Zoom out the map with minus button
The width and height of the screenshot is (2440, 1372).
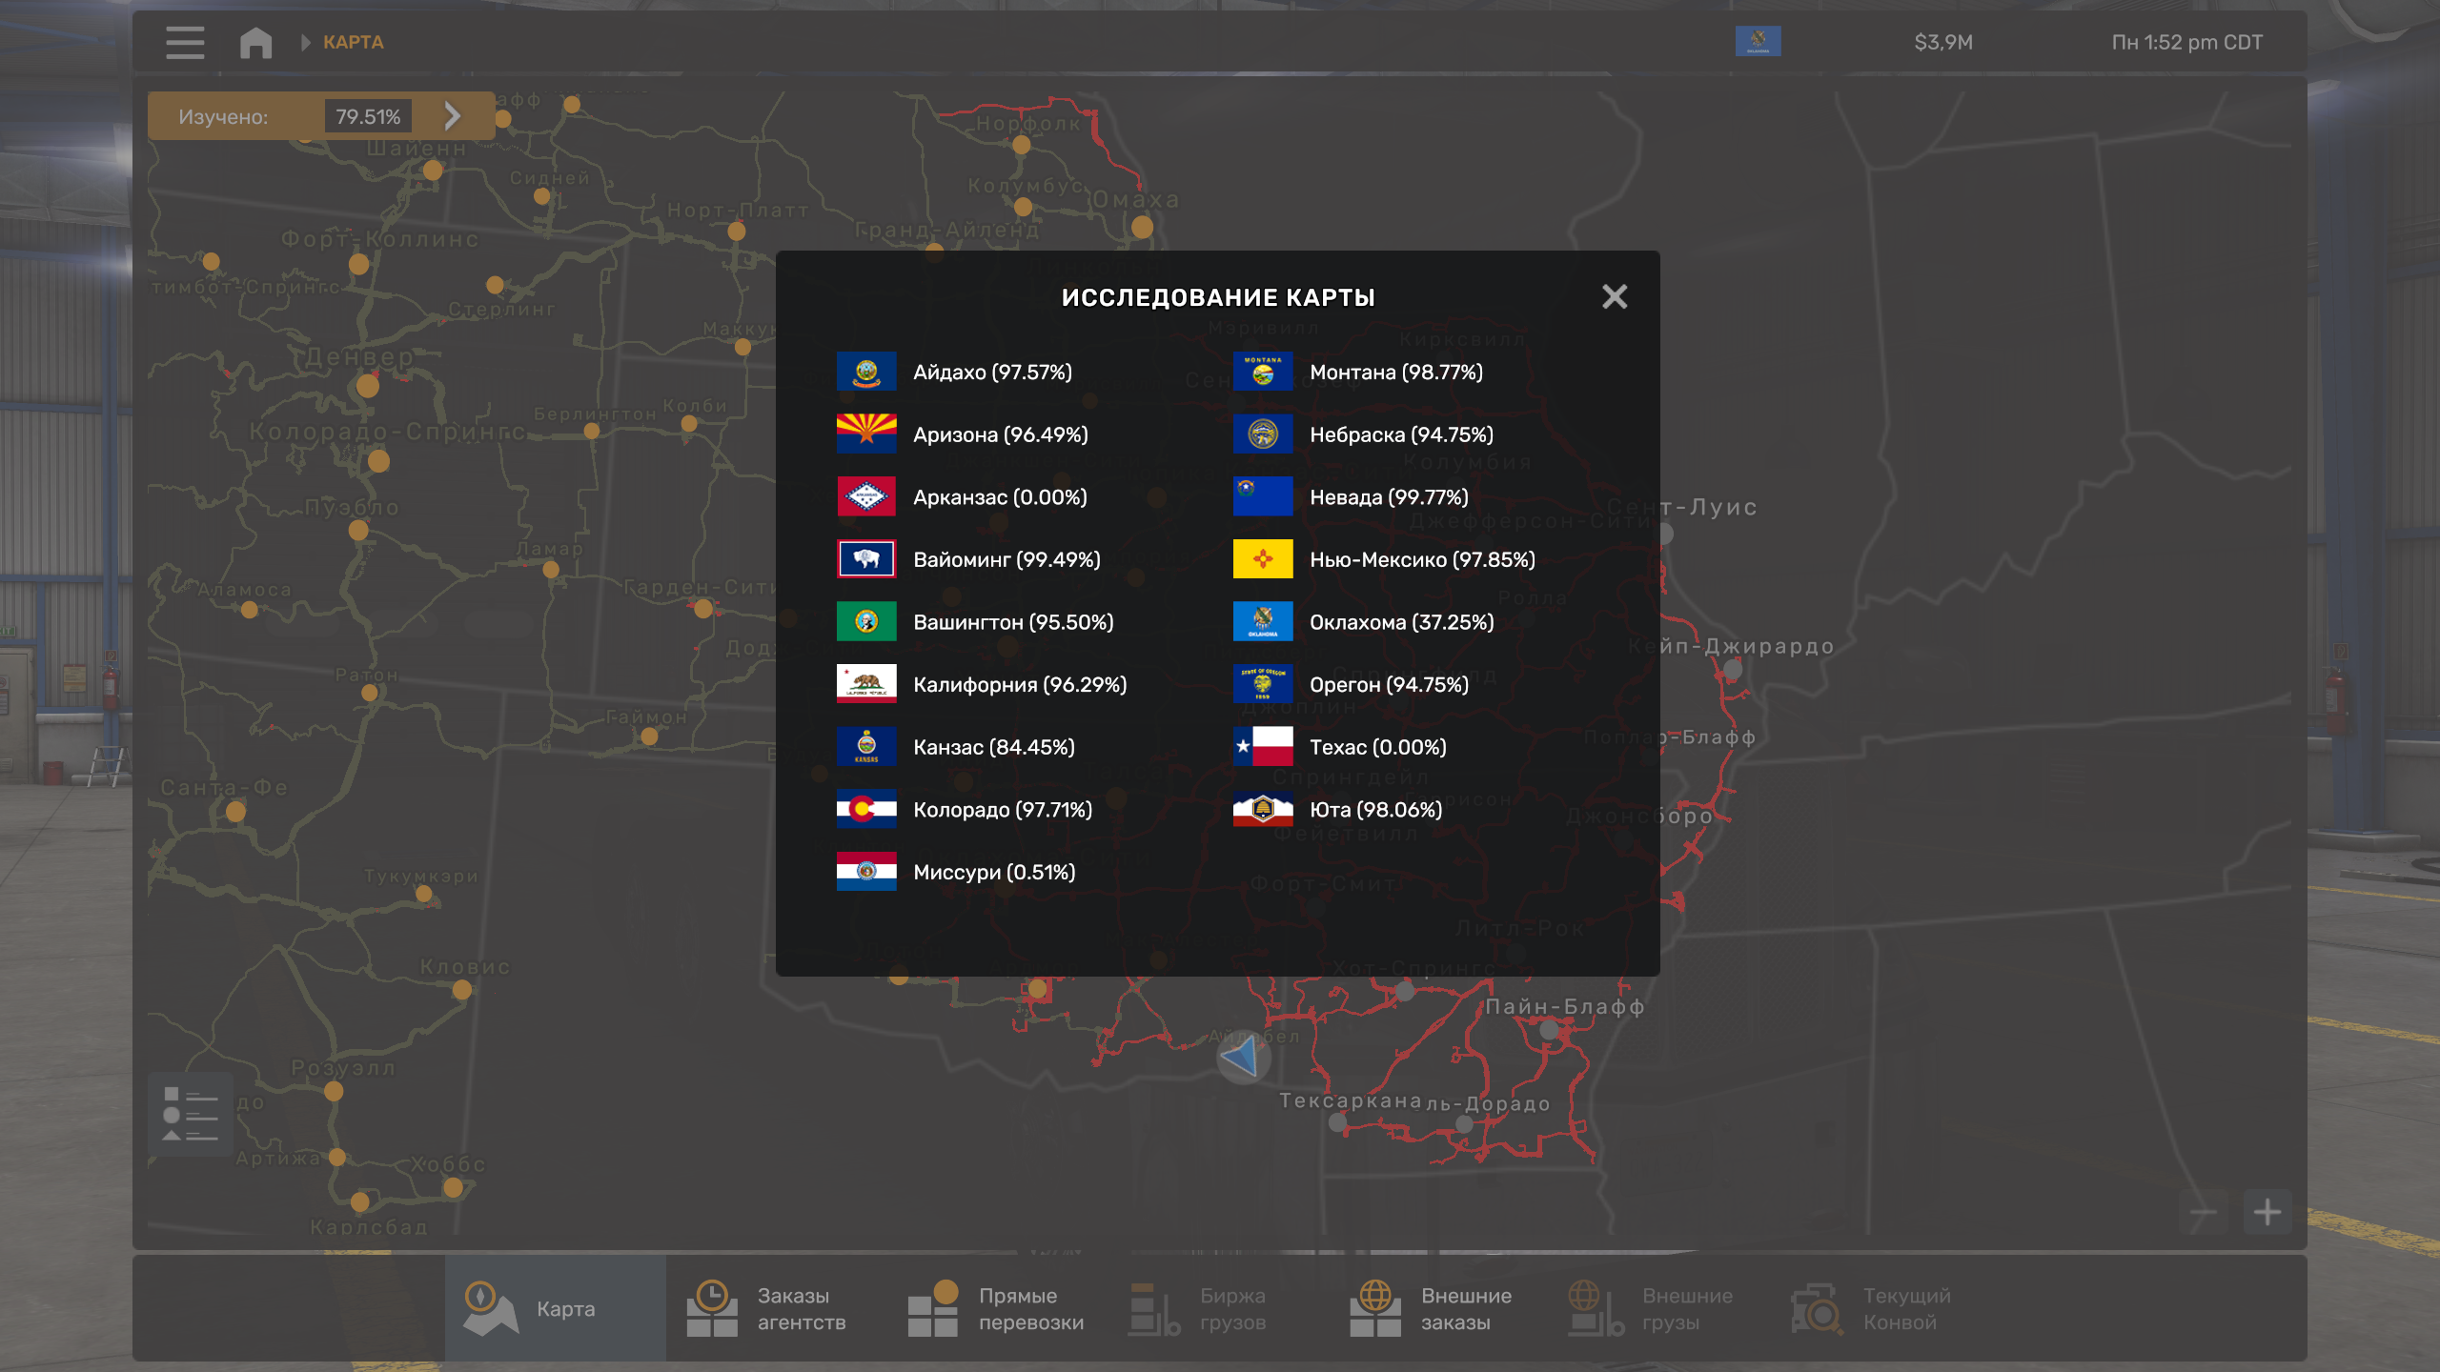(x=2203, y=1213)
